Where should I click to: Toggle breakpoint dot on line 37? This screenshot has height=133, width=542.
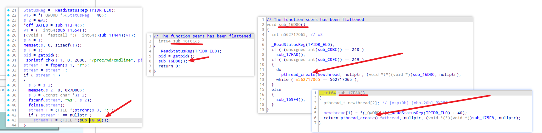pyautogui.click(x=8, y=90)
